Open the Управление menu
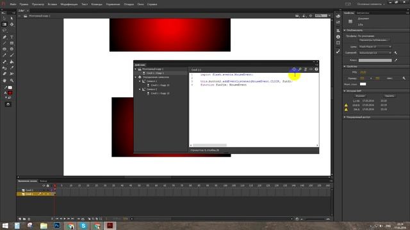This screenshot has width=410, height=230. tap(113, 4)
